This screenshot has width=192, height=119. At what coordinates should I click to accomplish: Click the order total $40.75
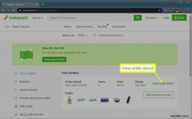(x=120, y=86)
